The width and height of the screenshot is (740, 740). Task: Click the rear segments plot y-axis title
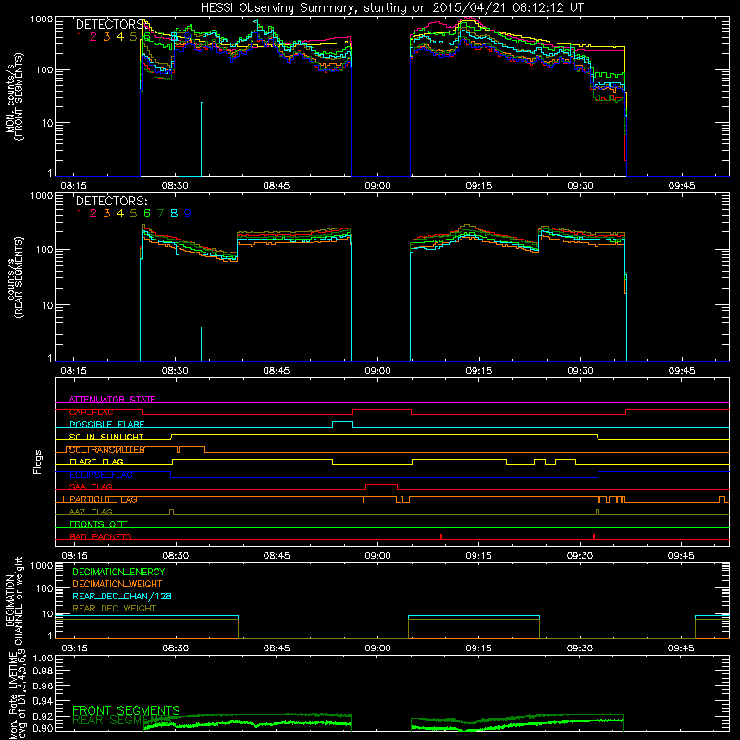(x=15, y=277)
